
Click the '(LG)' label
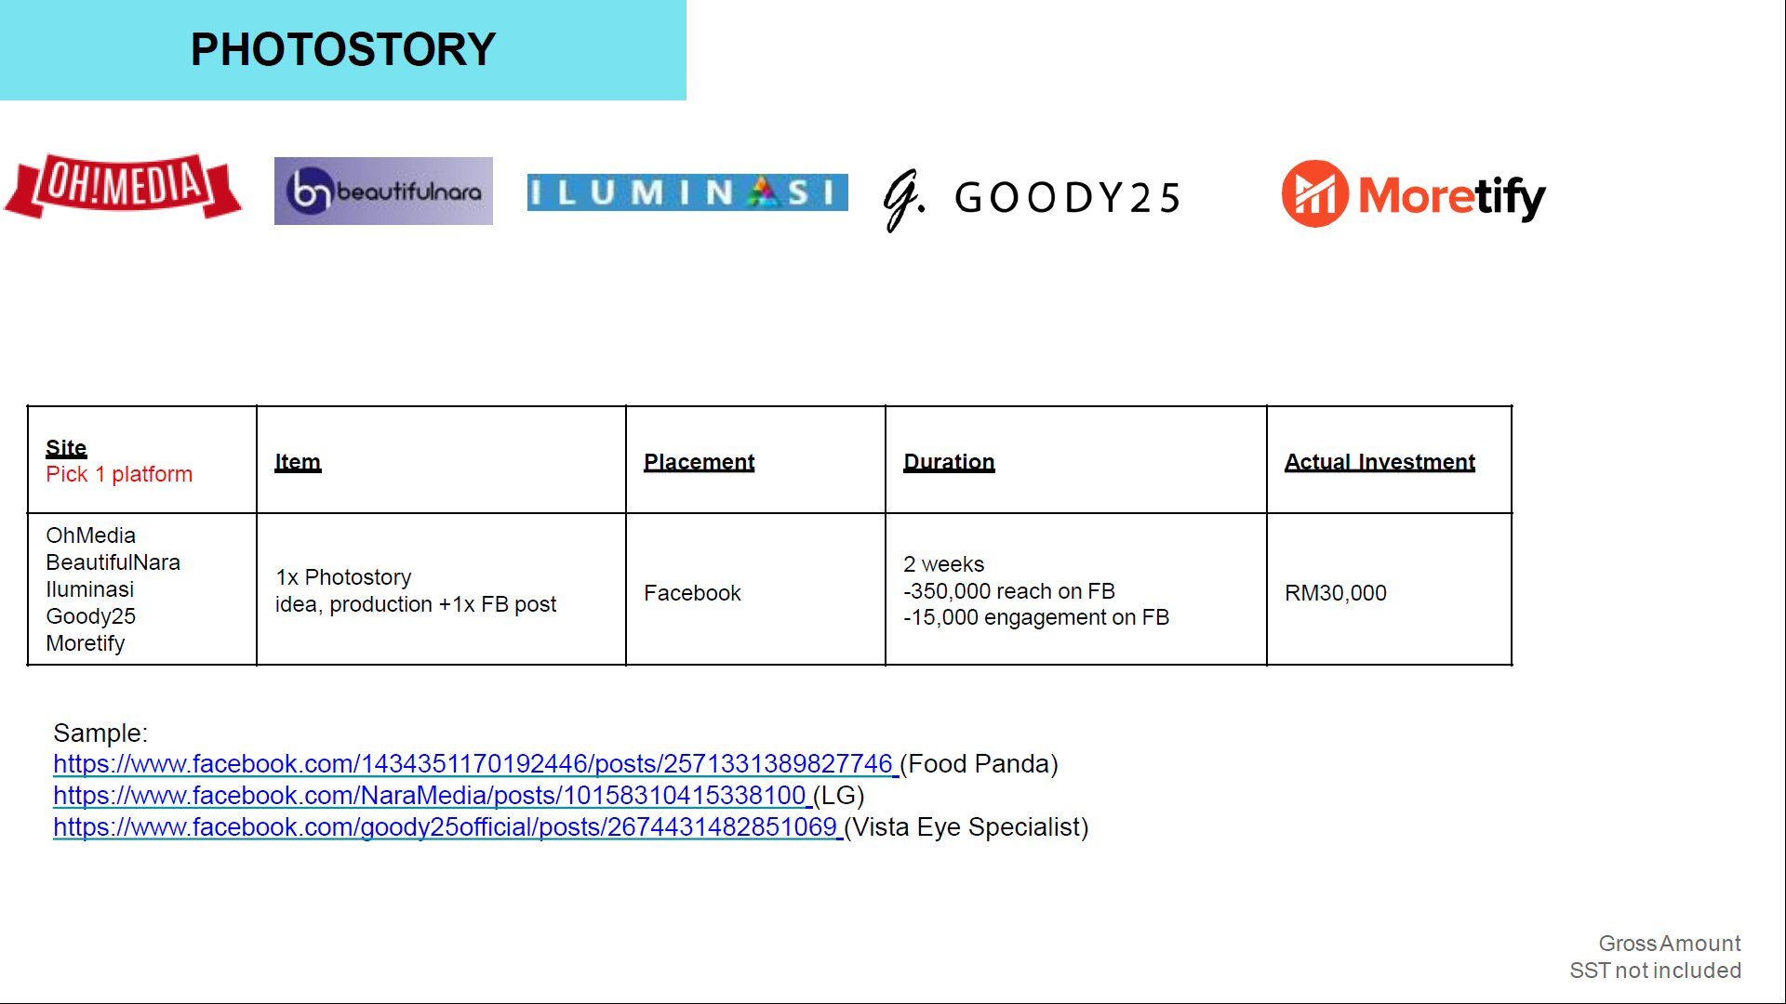839,796
